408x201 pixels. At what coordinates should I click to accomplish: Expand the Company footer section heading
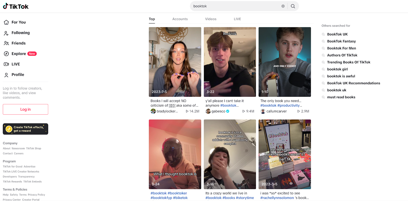10,143
